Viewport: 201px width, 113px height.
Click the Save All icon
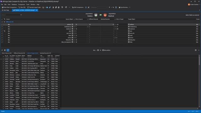[x=50, y=8]
